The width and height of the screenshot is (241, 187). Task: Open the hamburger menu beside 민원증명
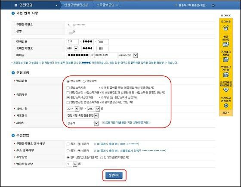tap(15, 5)
